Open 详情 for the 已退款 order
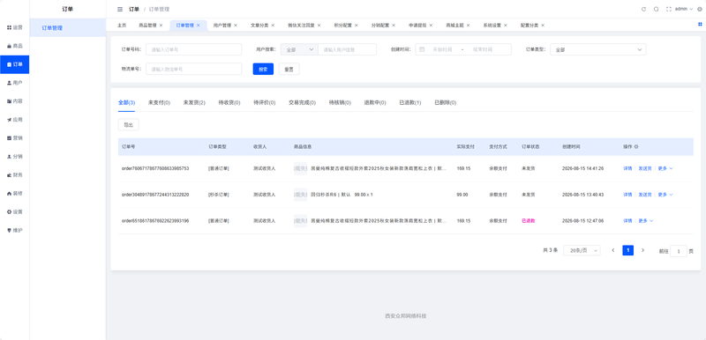Screen dimensions: 706x340 627,220
